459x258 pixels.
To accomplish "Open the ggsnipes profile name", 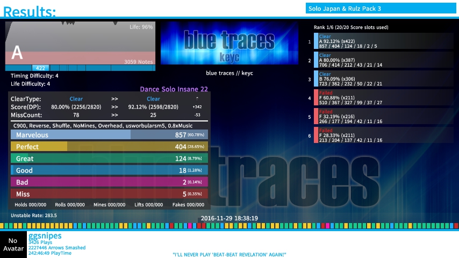I will [45, 236].
